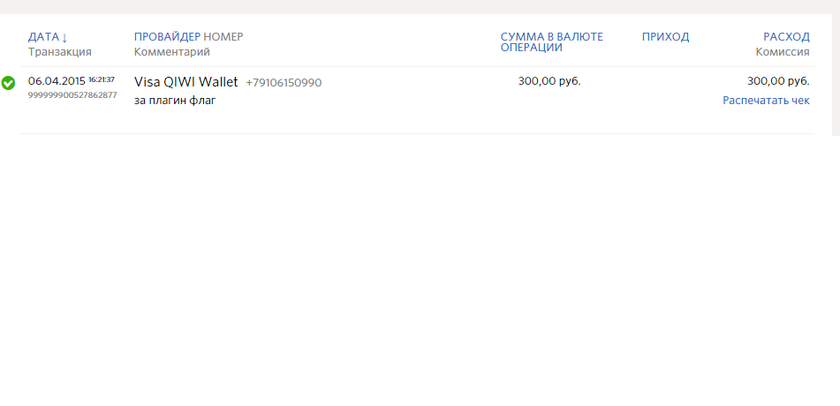Click the 300,00 руб. expense amount

[778, 81]
